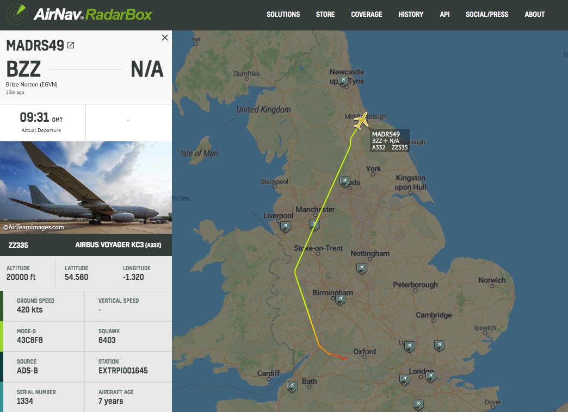
Task: Click the airport marker near Cardiff
Action: (292, 386)
